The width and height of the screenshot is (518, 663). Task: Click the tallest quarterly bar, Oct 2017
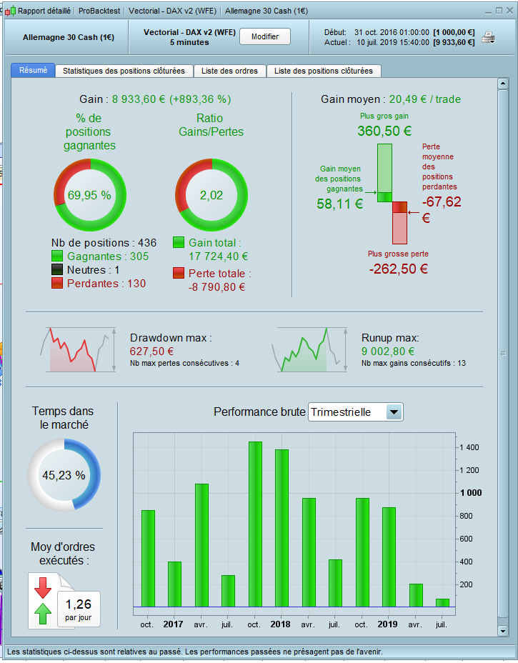click(255, 524)
